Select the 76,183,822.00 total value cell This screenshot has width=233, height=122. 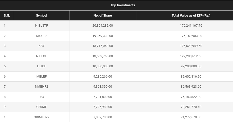tap(191, 97)
